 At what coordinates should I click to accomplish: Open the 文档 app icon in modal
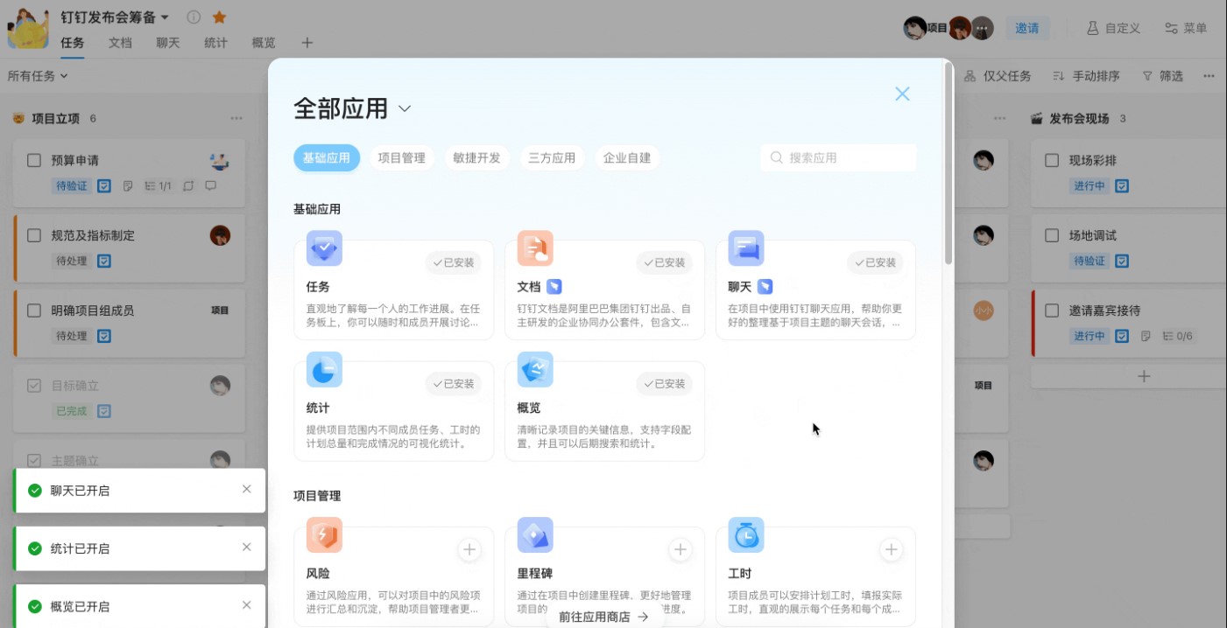click(535, 248)
